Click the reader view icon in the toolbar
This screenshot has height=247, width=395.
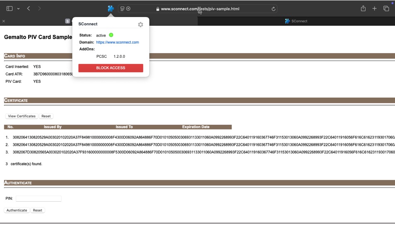[122, 9]
